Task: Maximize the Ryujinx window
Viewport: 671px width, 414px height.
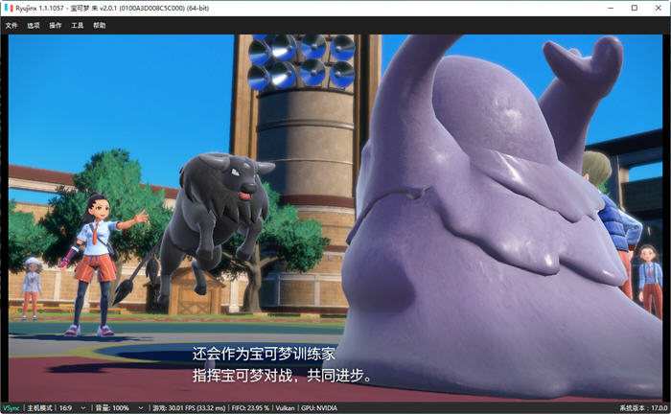Action: pyautogui.click(x=635, y=8)
